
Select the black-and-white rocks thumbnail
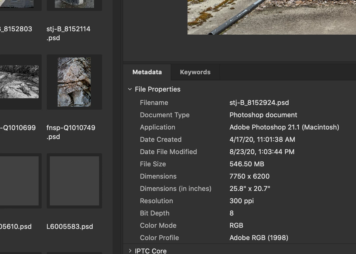19,82
